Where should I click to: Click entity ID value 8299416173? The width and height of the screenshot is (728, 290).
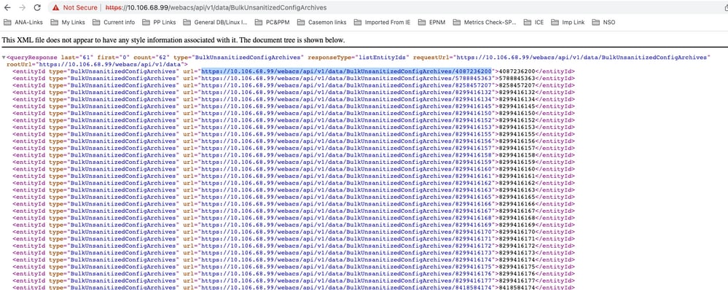pos(517,252)
